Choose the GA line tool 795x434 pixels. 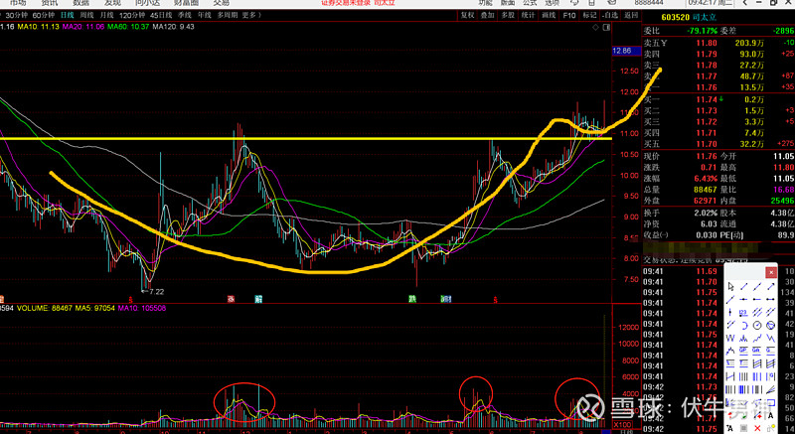click(757, 351)
